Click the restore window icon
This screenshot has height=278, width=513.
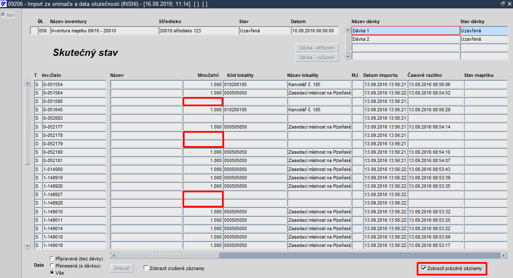point(503,3)
